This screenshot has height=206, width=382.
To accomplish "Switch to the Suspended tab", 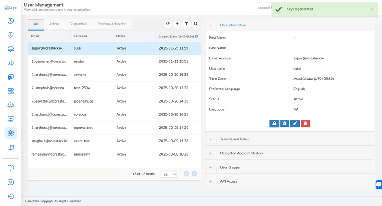I will 78,24.
